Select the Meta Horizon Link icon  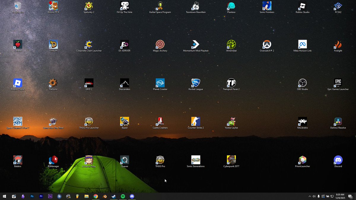pyautogui.click(x=303, y=46)
